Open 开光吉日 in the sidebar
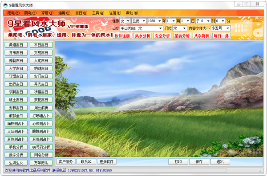 click(41, 84)
